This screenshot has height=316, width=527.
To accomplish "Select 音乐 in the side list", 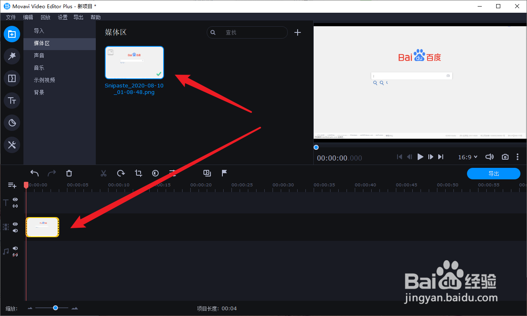I will point(60,68).
